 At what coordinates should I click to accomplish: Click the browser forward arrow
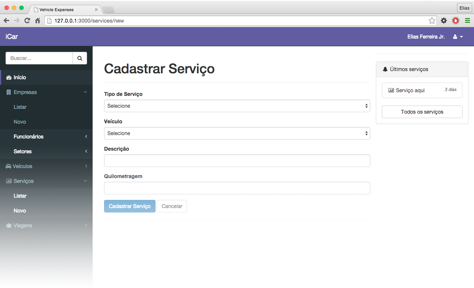pos(17,21)
